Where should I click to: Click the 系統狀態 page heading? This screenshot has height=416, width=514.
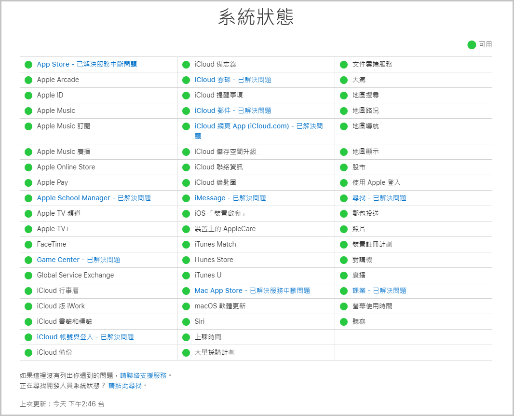(256, 17)
